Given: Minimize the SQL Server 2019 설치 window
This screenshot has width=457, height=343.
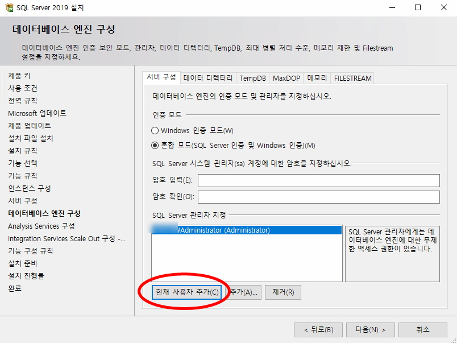Looking at the screenshot, I should (392, 7).
